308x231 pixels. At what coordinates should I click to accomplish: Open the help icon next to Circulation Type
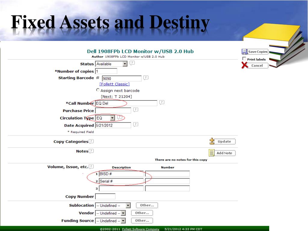[120, 117]
